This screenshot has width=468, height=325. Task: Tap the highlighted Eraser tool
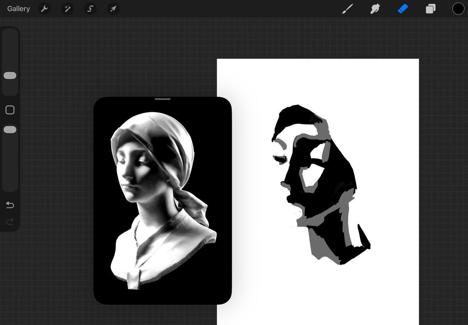click(403, 9)
